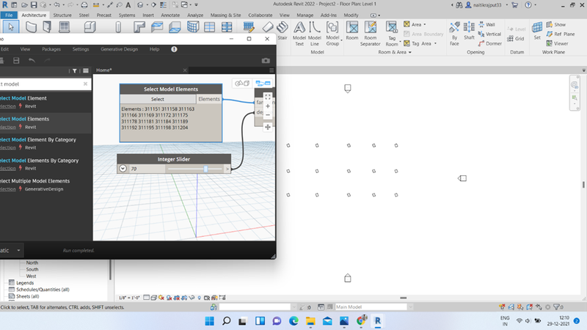Open File Explorer from the taskbar
The image size is (587, 330).
pyautogui.click(x=310, y=321)
